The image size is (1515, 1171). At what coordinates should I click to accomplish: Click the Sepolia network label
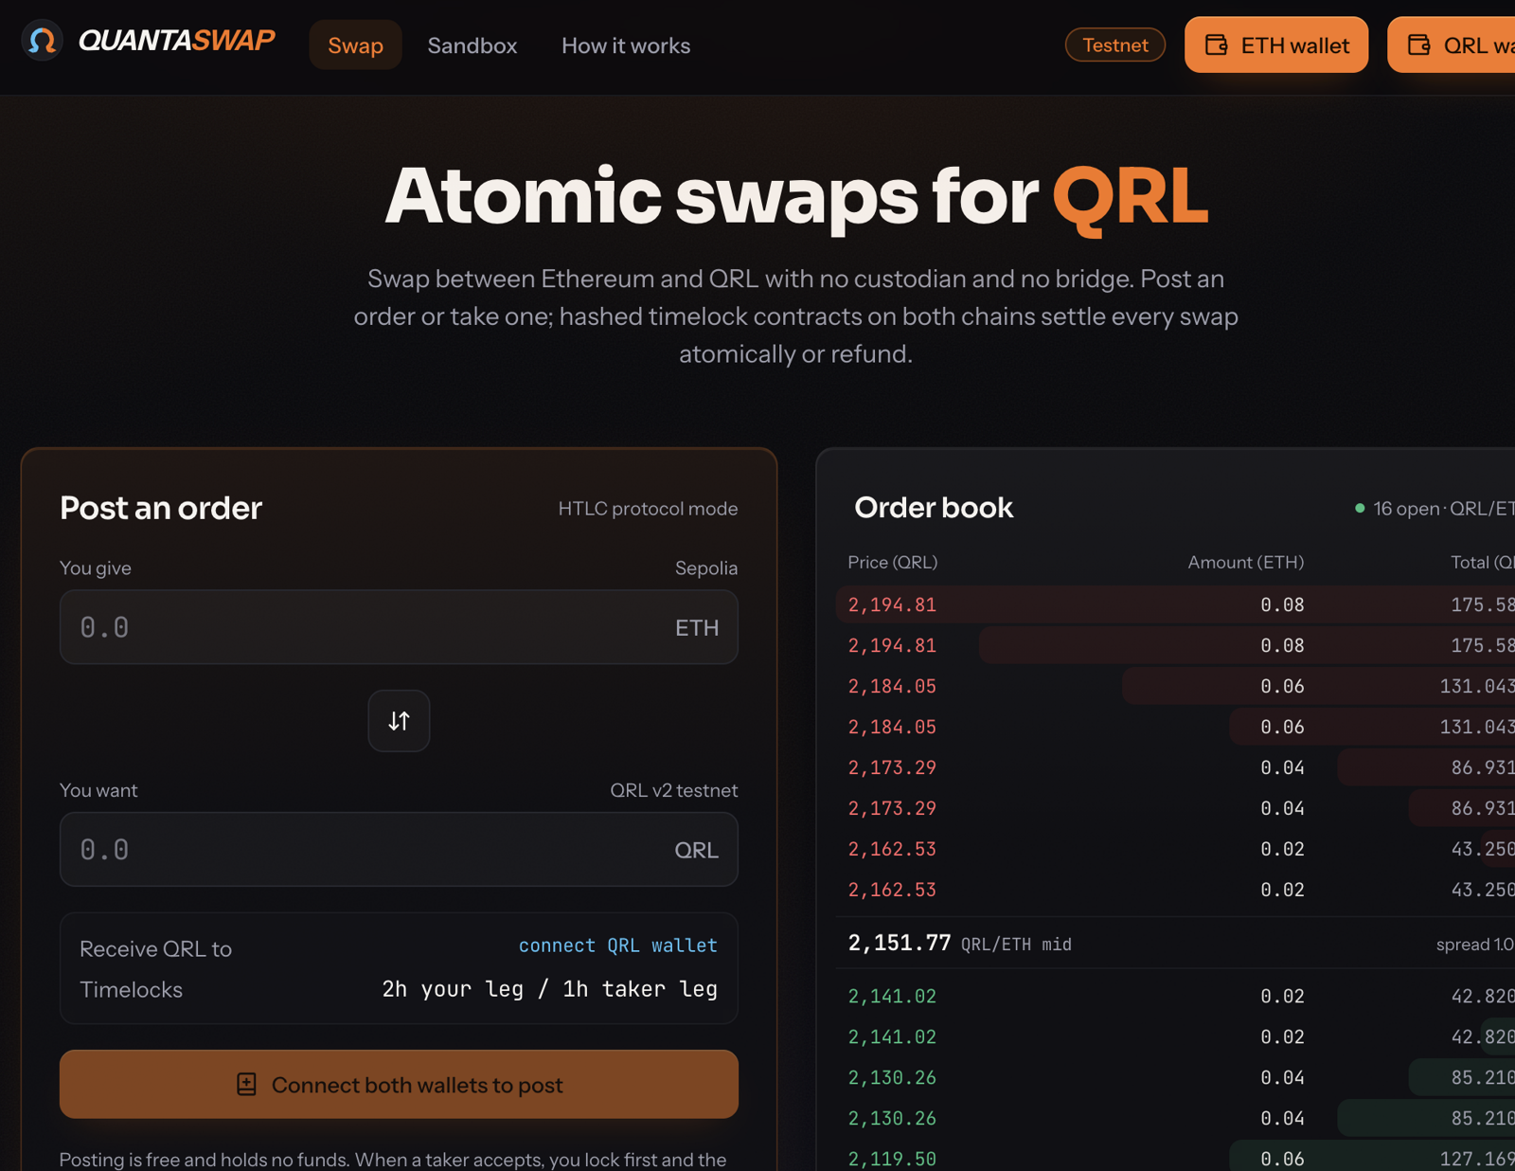[x=706, y=568]
